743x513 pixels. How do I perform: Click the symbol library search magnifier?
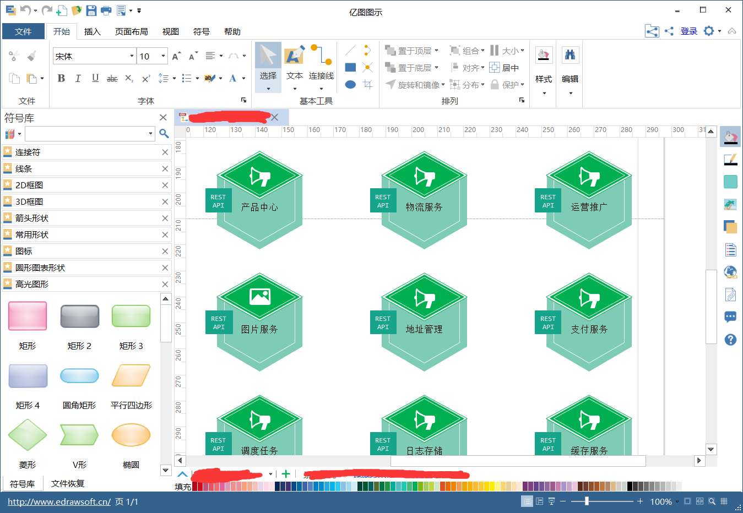164,133
